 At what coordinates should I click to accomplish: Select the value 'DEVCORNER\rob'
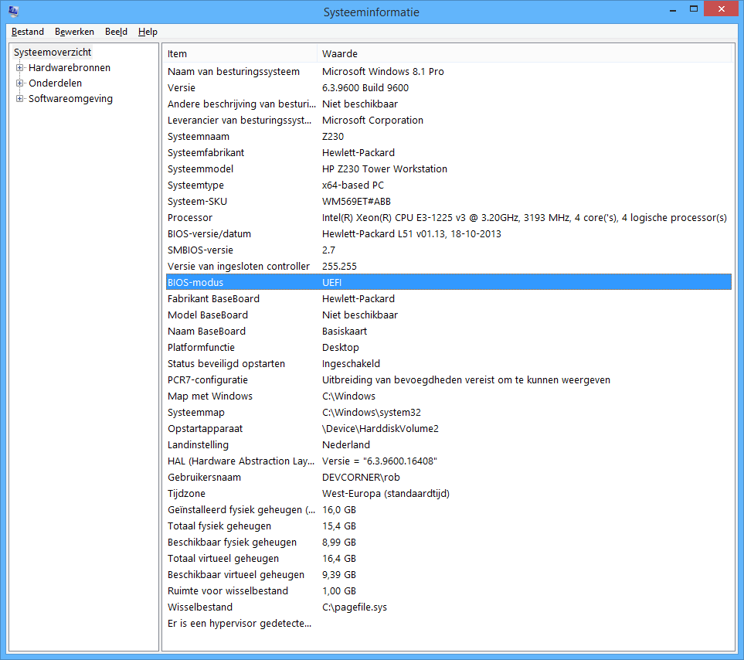(x=361, y=478)
